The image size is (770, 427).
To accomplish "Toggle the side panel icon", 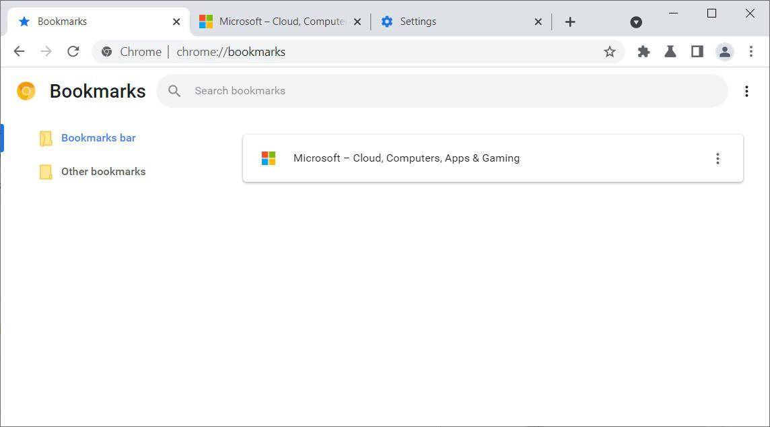I will [x=697, y=52].
